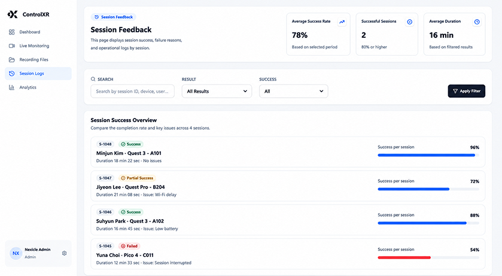The image size is (502, 276).
Task: Click the red Failed icon on S-1045
Action: click(123, 246)
